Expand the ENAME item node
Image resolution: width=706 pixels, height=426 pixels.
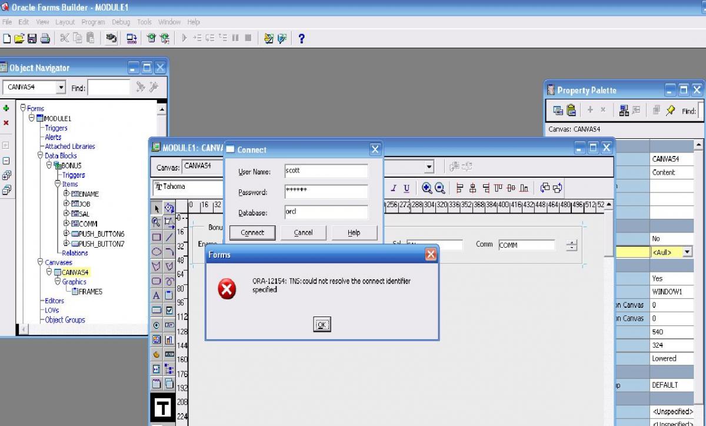point(66,194)
